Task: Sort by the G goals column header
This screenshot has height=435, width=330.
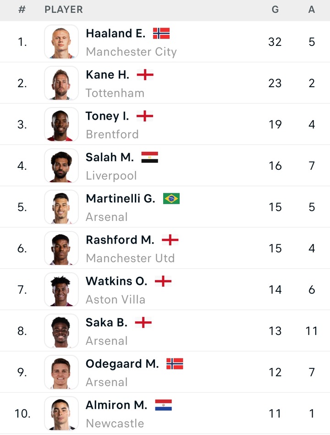Action: pyautogui.click(x=275, y=10)
